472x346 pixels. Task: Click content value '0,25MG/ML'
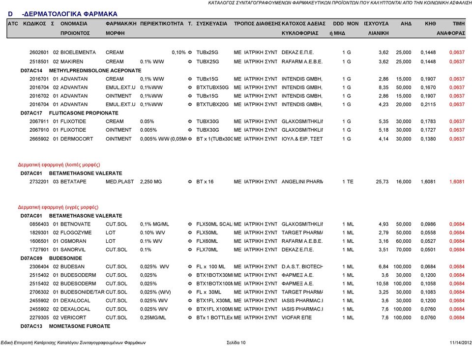click(153, 317)
